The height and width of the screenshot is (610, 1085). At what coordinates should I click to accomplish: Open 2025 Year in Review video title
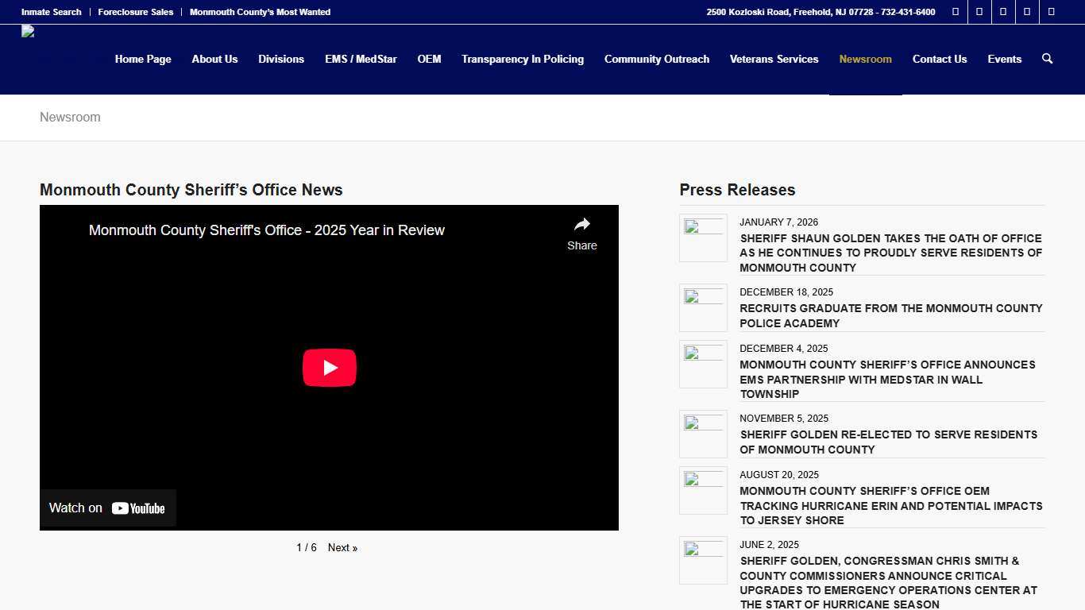pyautogui.click(x=267, y=230)
